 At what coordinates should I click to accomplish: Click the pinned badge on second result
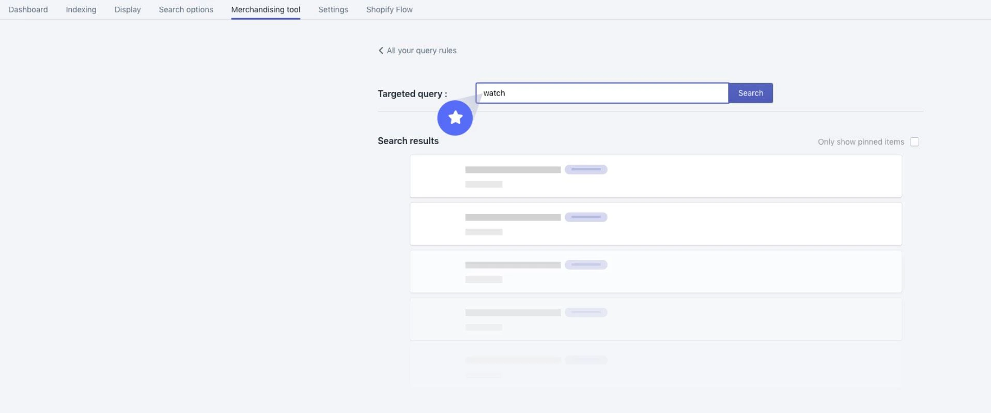coord(586,217)
